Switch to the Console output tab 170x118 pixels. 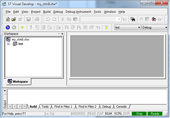pos(121,107)
